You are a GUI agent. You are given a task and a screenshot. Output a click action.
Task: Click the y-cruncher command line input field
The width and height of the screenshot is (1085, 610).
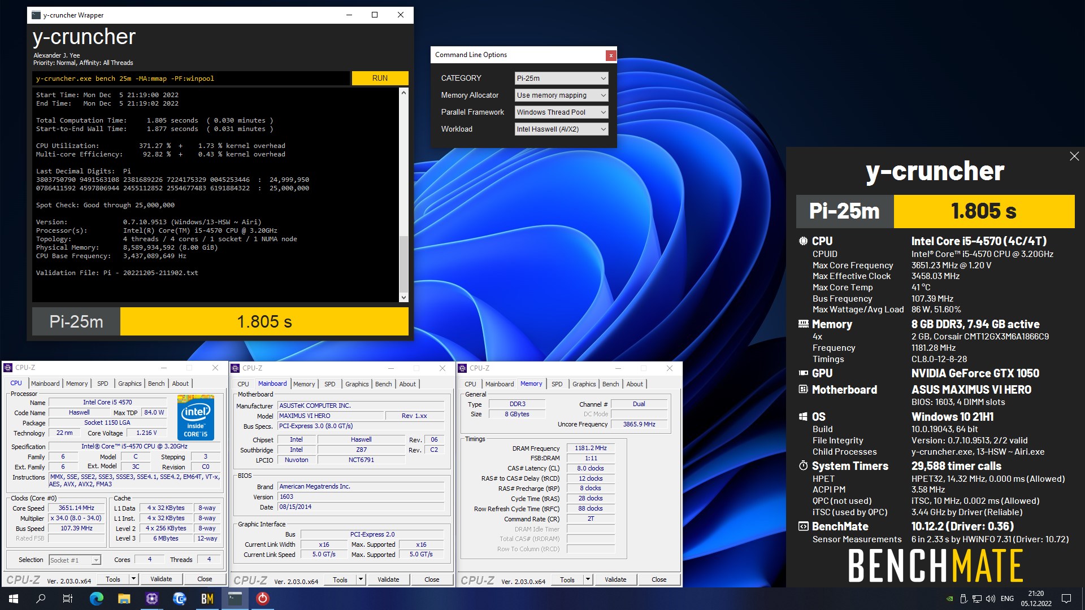(191, 79)
